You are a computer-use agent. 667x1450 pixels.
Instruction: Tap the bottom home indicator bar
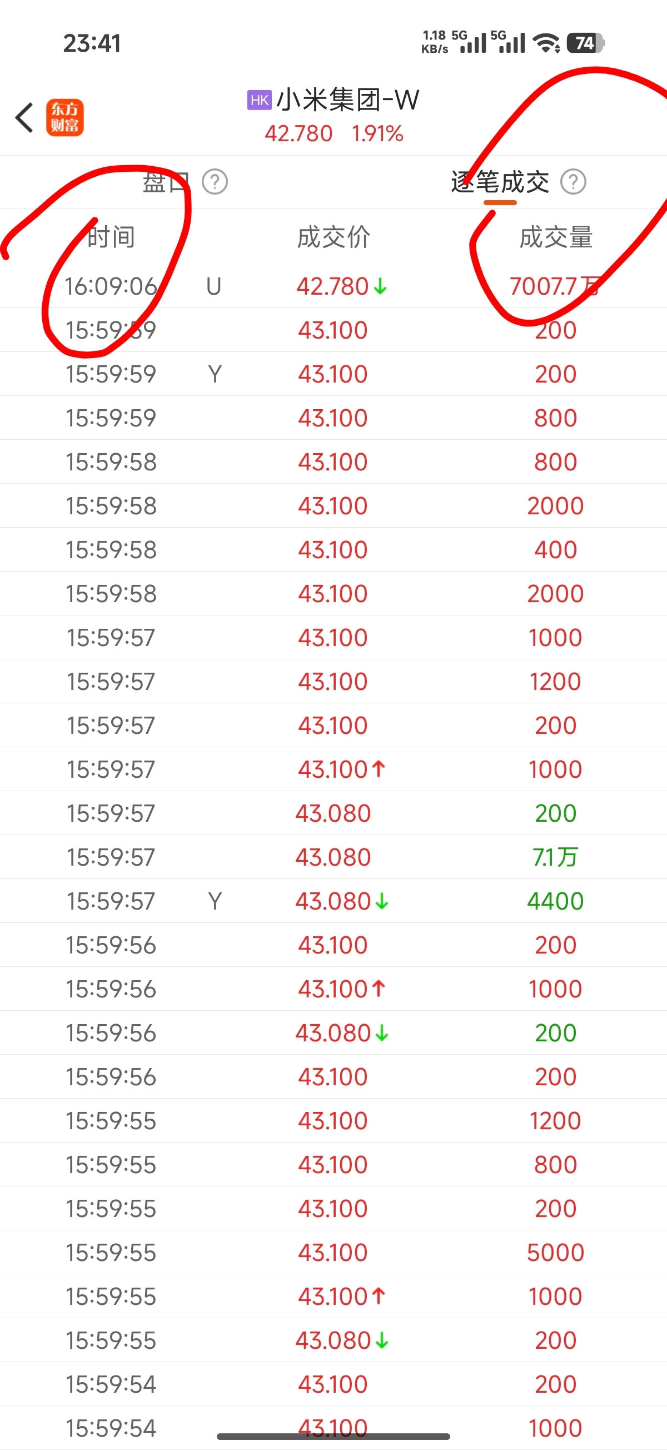(x=333, y=1436)
